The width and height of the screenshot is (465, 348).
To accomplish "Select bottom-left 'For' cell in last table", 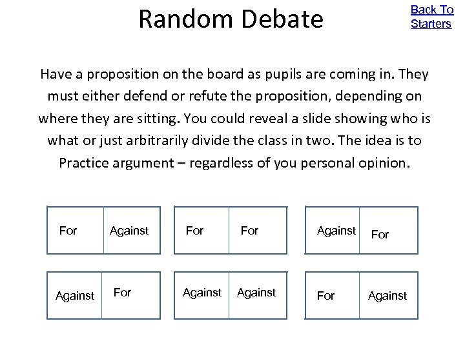I will click(325, 296).
